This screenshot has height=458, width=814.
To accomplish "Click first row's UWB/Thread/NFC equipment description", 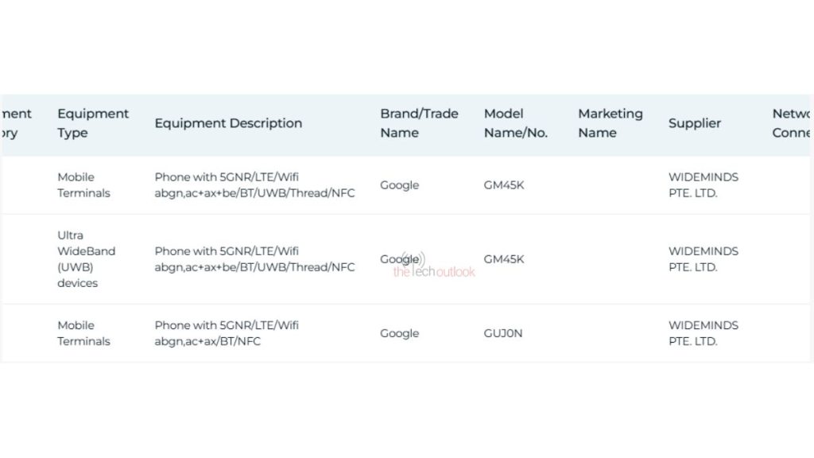I will click(x=254, y=184).
